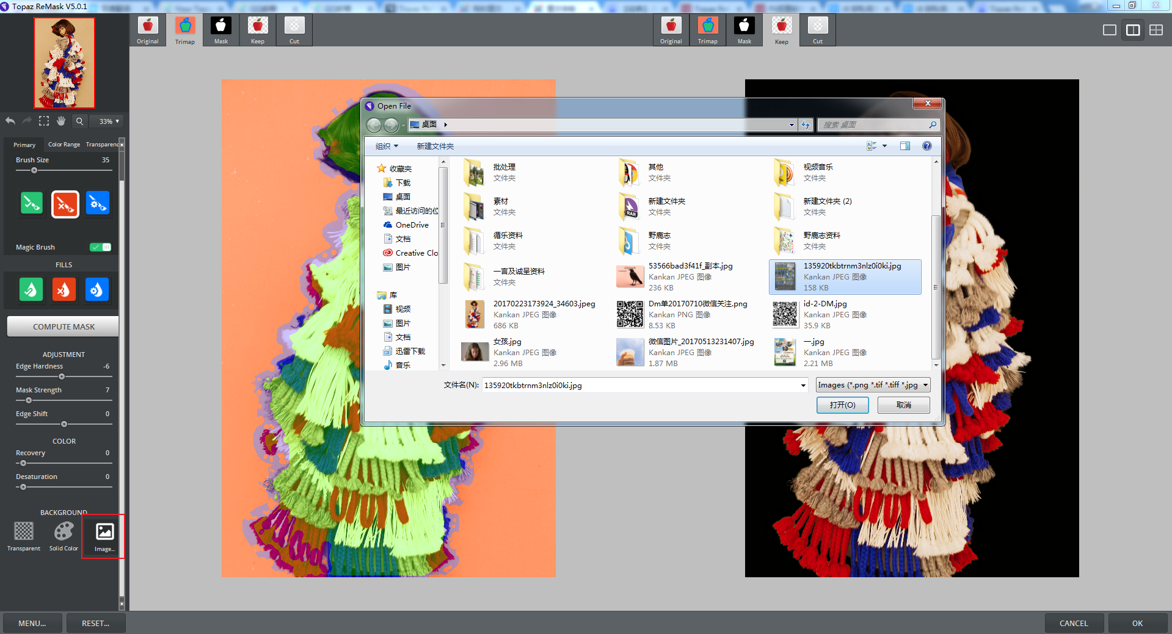The image size is (1172, 634).
Task: Choose the red Cut fill bucket
Action: (x=64, y=289)
